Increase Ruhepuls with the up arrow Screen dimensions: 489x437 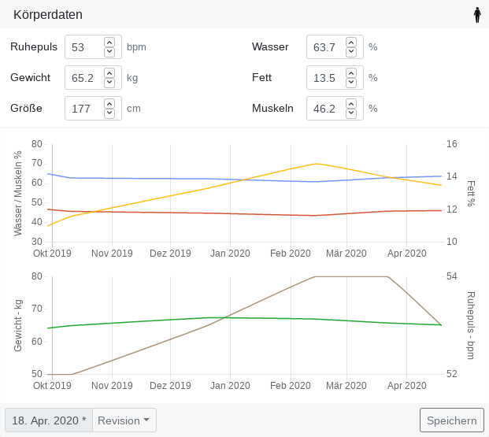[109, 42]
